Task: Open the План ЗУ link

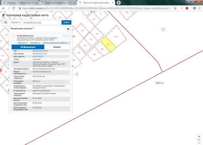Action: coord(22,43)
